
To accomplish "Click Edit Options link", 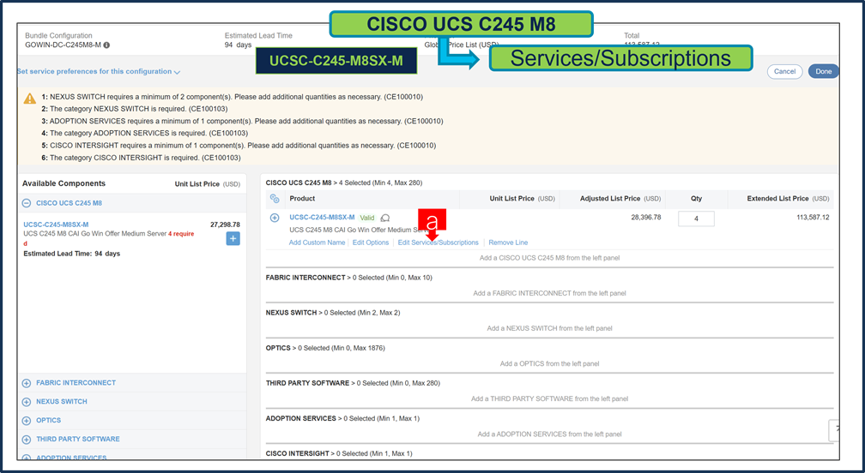I will pyautogui.click(x=371, y=242).
